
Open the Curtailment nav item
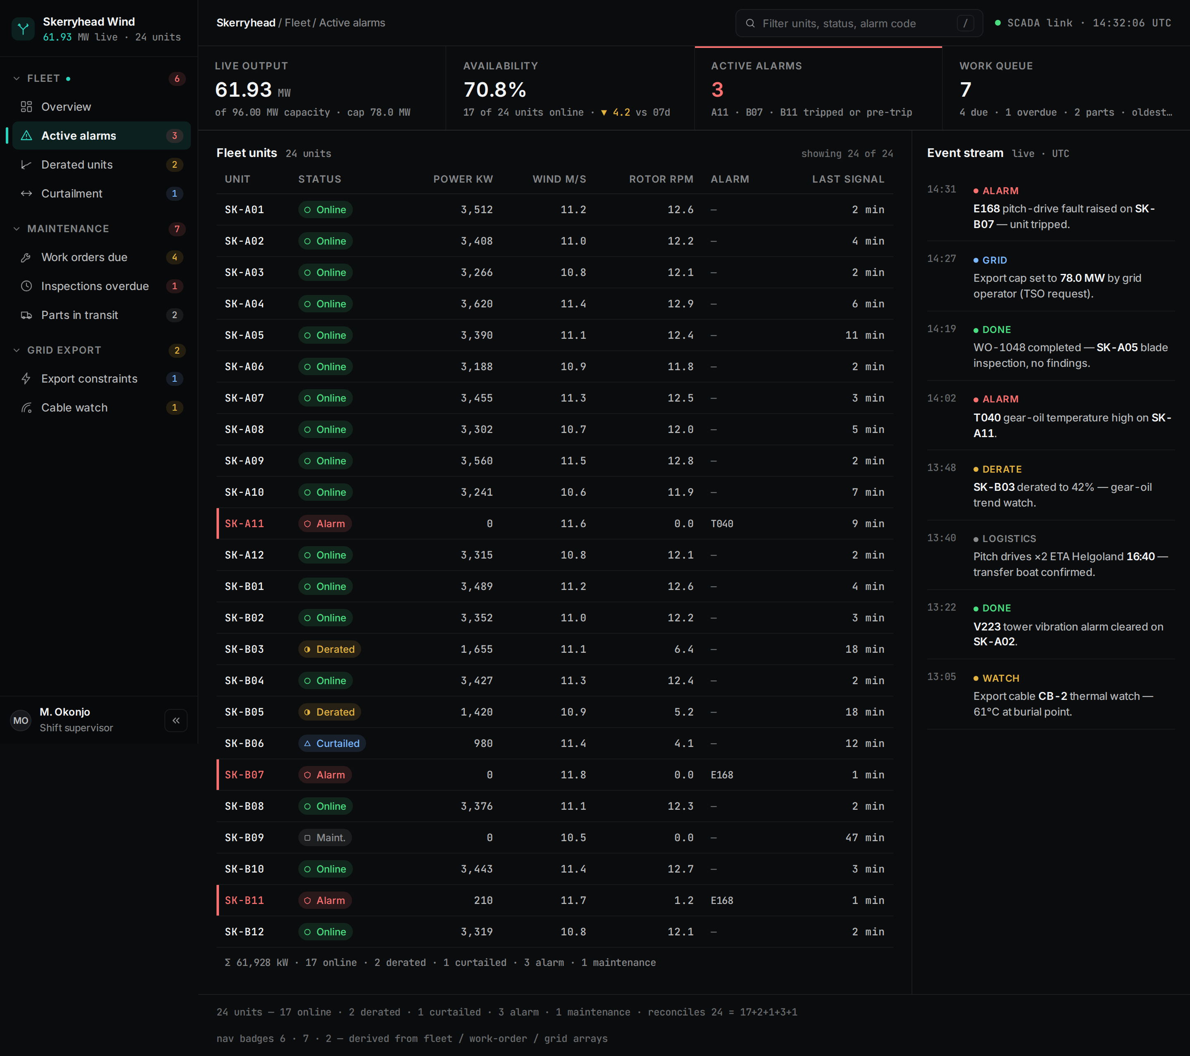(x=101, y=193)
